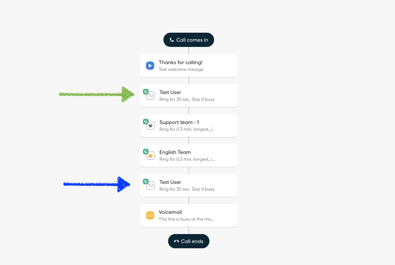
Task: Click the phone icon in Call comes in
Action: [172, 40]
